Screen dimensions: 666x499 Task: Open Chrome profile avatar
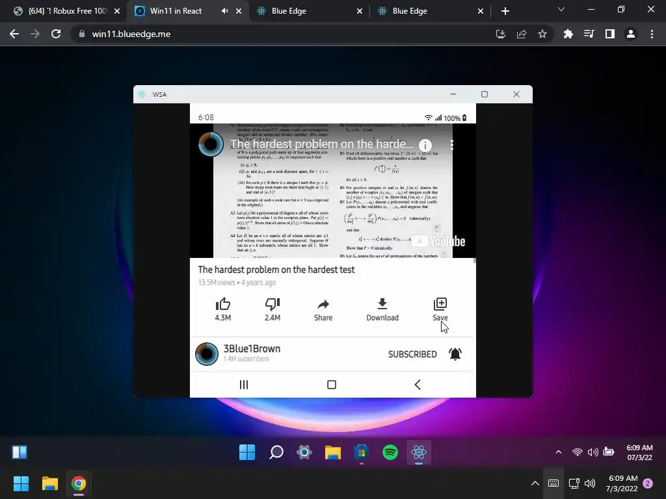point(631,34)
